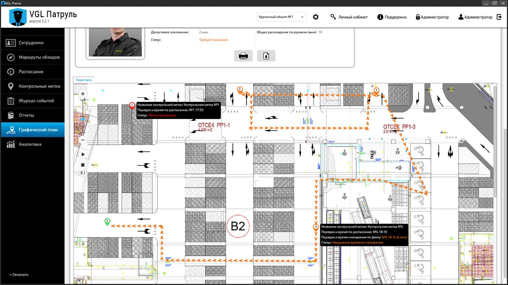
Task: Open the Сотрудники section
Action: click(x=32, y=43)
